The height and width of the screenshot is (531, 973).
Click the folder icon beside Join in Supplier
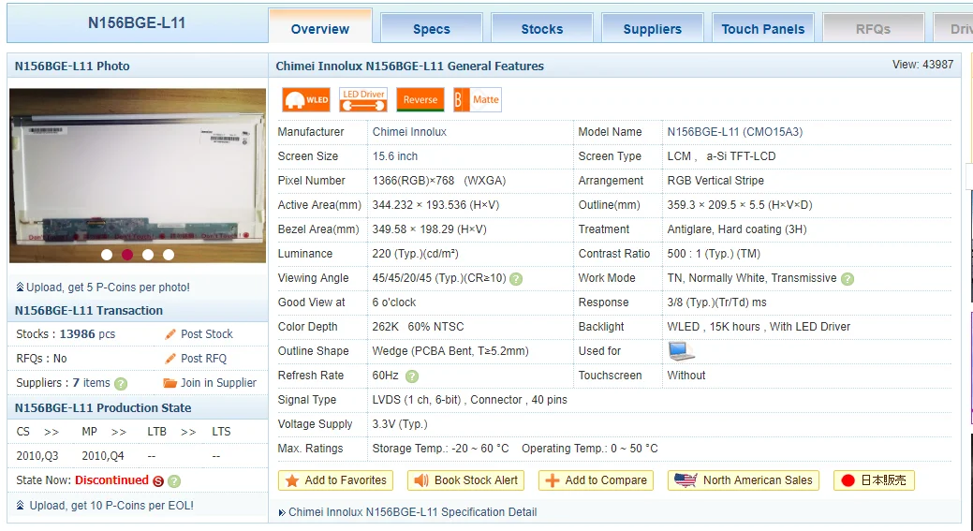coord(170,383)
